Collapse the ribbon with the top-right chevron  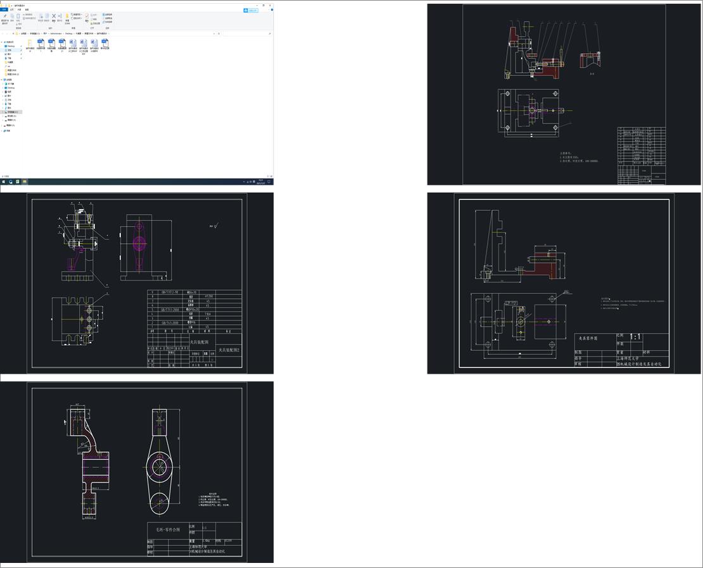coord(269,10)
